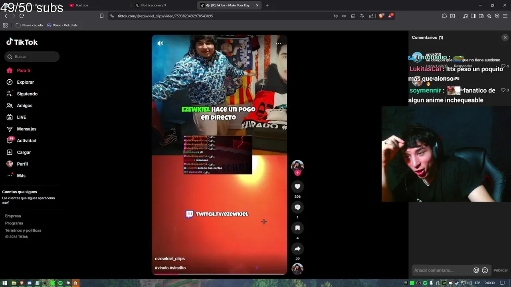
Task: Open the #viradito hashtag link
Action: coord(178,268)
